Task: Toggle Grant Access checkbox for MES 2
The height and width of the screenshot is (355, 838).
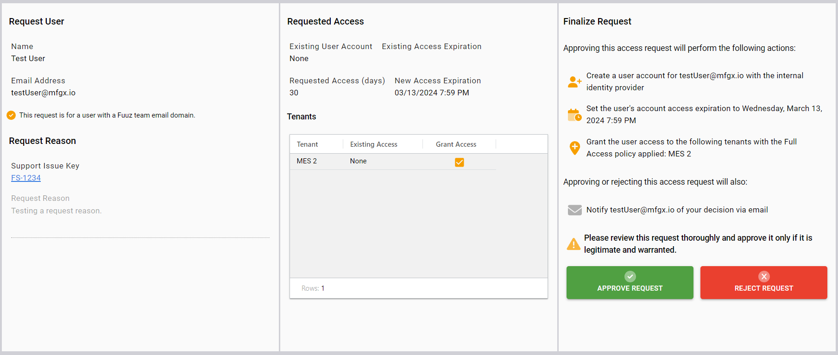Action: [460, 162]
